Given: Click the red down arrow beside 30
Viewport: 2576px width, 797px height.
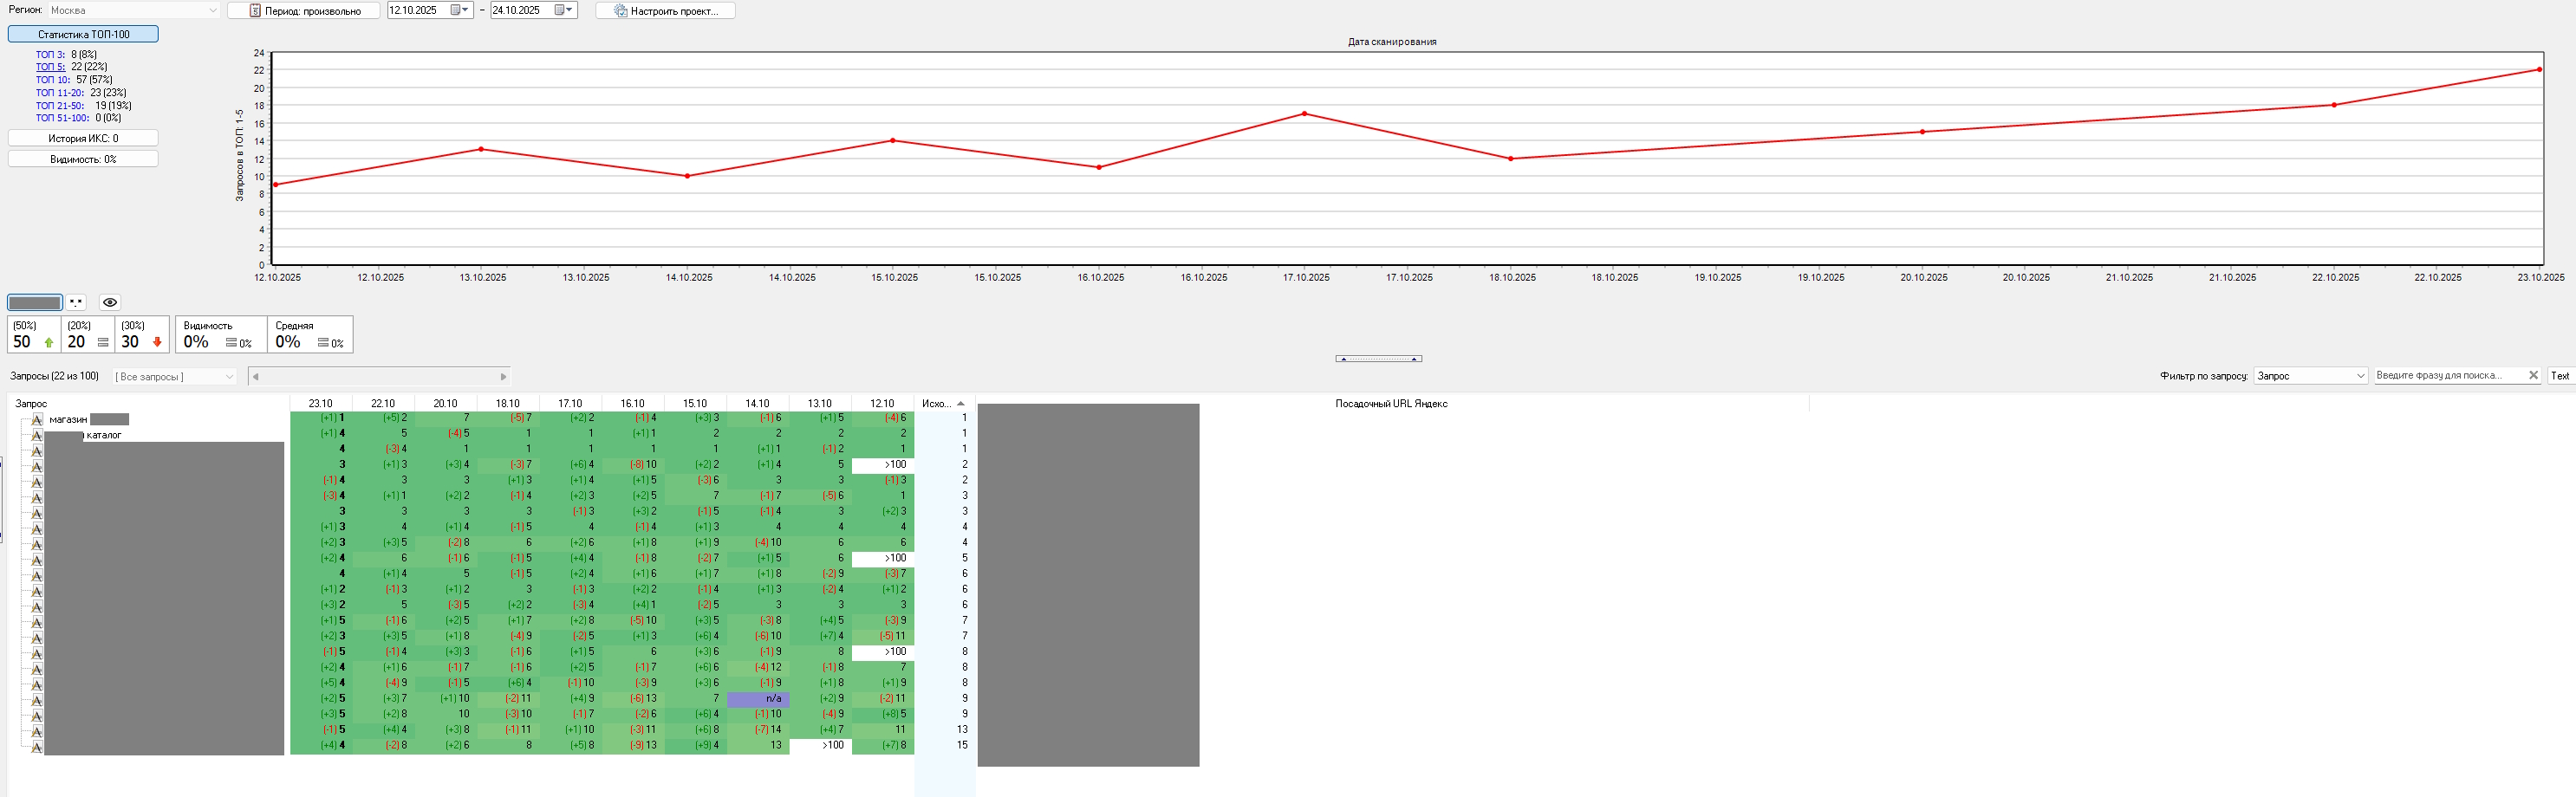Looking at the screenshot, I should (157, 343).
